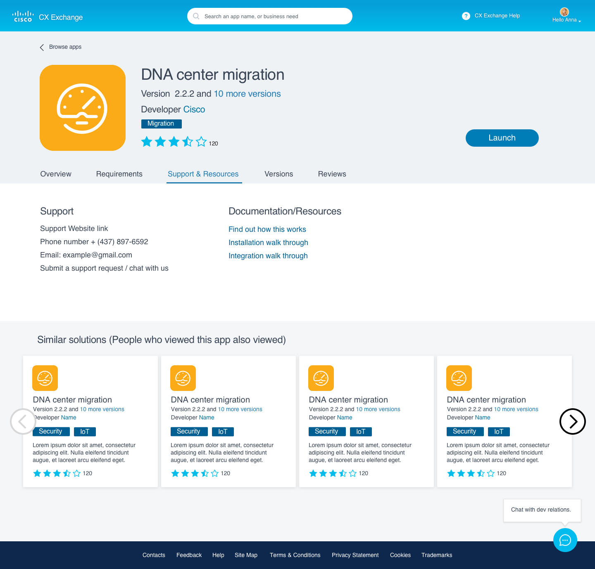The image size is (595, 569).
Task: Click second card's orange app icon
Action: [183, 378]
